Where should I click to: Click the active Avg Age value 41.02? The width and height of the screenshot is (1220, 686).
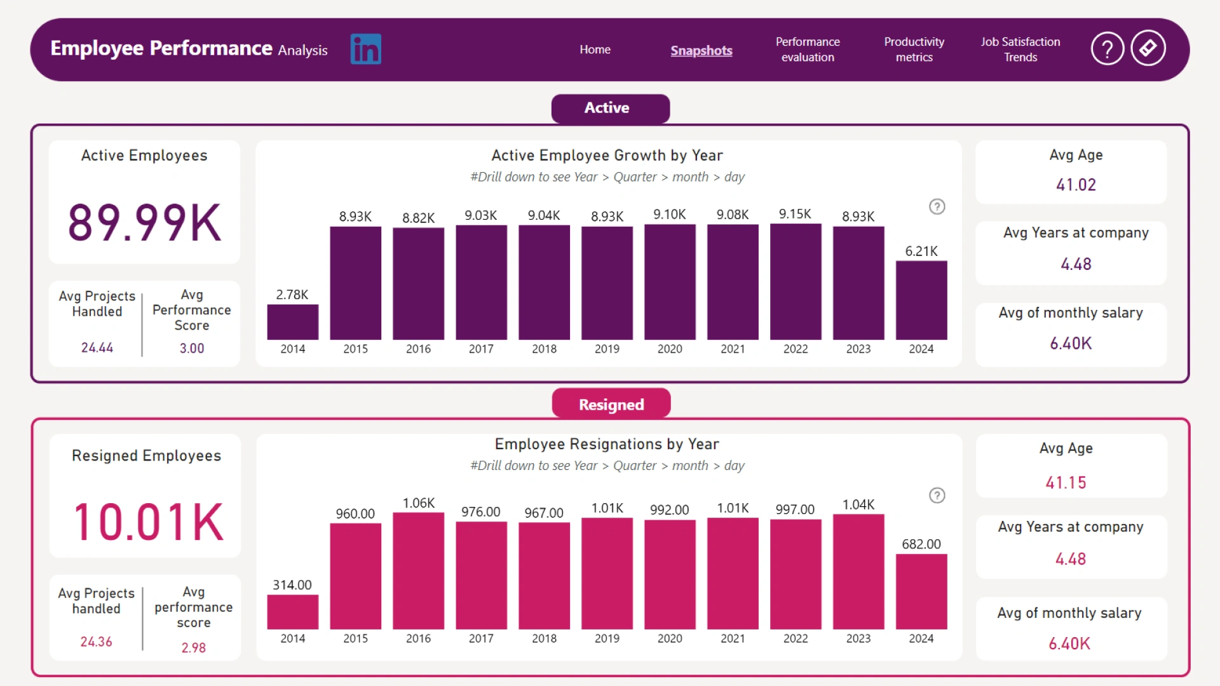pos(1076,185)
